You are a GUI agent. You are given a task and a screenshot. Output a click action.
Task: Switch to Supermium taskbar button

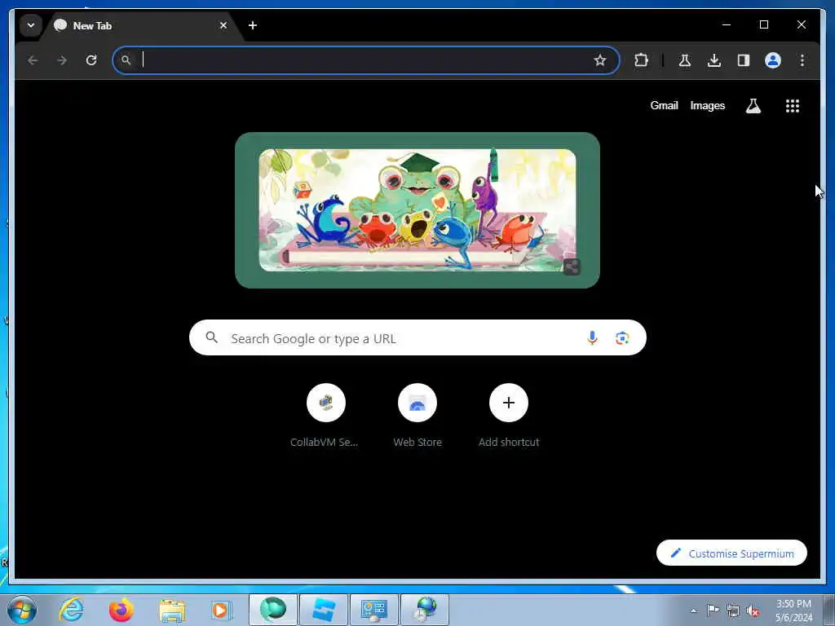pos(273,610)
